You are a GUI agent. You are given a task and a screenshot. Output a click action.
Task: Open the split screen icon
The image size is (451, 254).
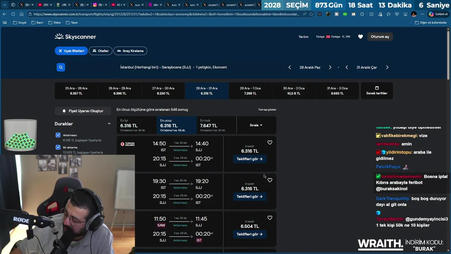(371, 14)
